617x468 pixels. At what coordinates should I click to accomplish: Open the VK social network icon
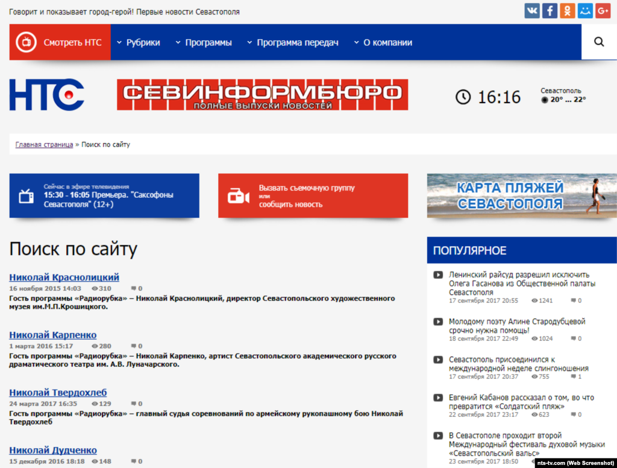point(532,11)
